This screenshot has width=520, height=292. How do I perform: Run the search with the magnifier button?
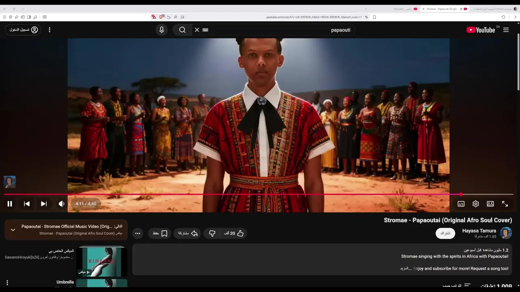point(182,30)
